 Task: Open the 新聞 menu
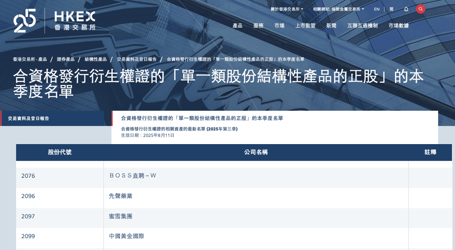click(331, 25)
